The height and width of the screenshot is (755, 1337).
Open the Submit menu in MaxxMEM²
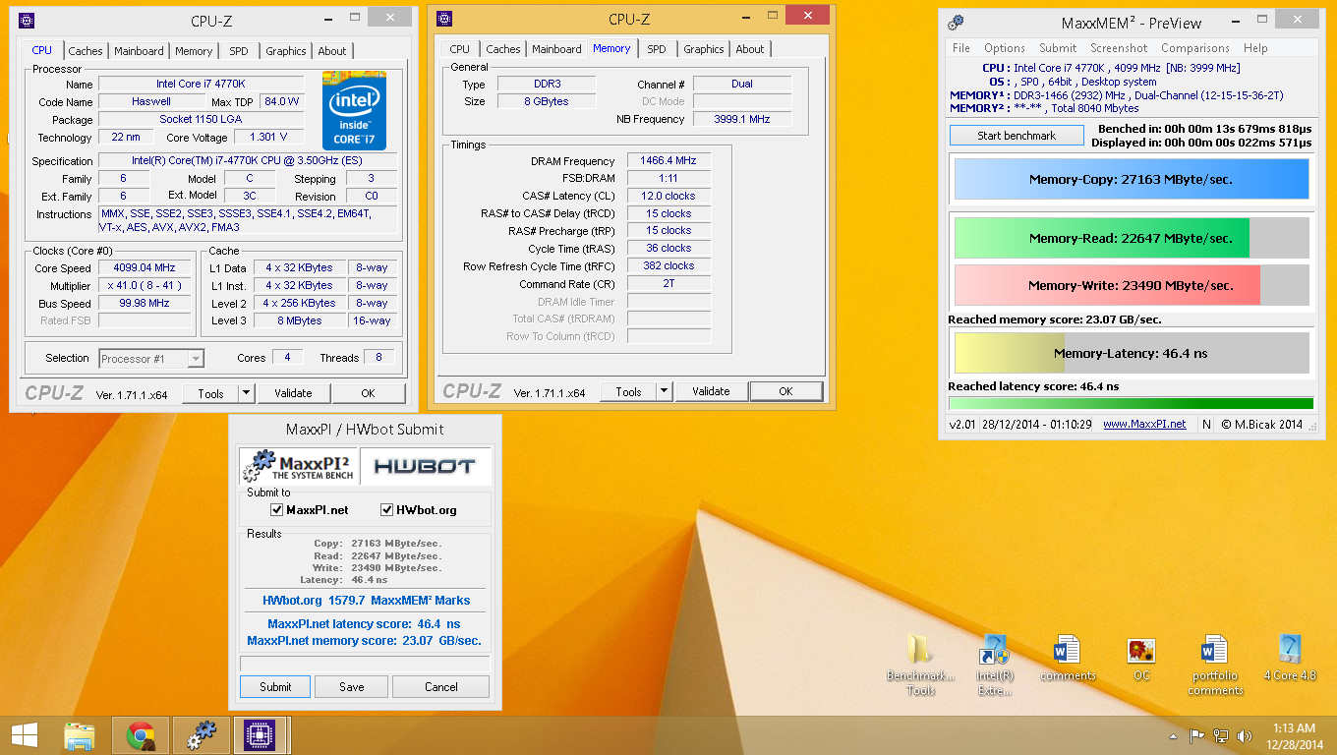pyautogui.click(x=1058, y=48)
